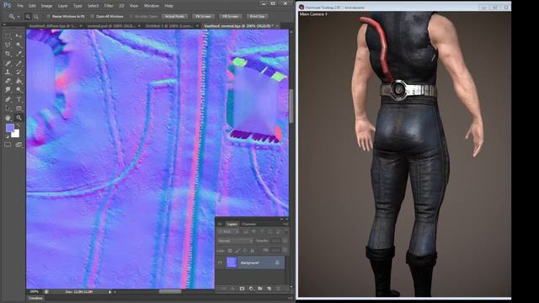Open the Window menu

pyautogui.click(x=152, y=6)
